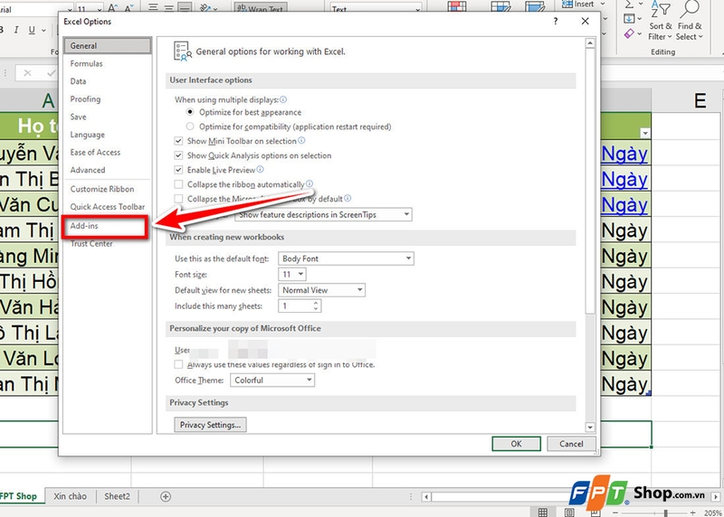Click AutoSum sigma icon in ribbon

pos(629,5)
